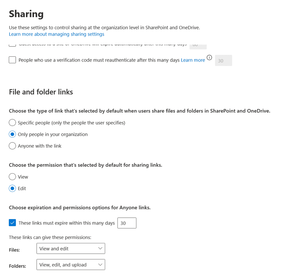Screen dimensions: 308x276
Task: Click the verification code days box showing 30
Action: click(x=223, y=60)
